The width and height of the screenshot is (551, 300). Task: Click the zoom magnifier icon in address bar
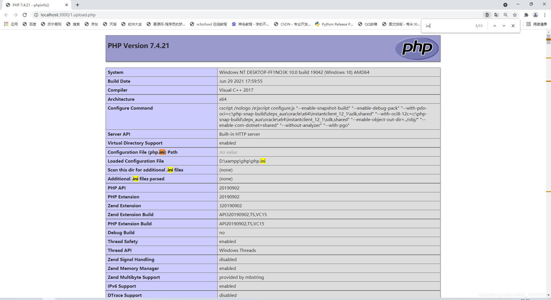click(506, 15)
